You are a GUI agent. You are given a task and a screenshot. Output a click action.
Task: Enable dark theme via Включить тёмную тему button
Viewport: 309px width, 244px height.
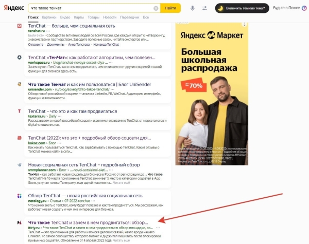tap(242, 8)
